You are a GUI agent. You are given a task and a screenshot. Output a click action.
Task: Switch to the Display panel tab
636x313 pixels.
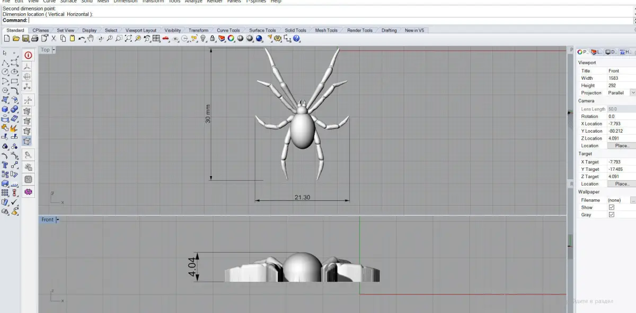tap(611, 52)
